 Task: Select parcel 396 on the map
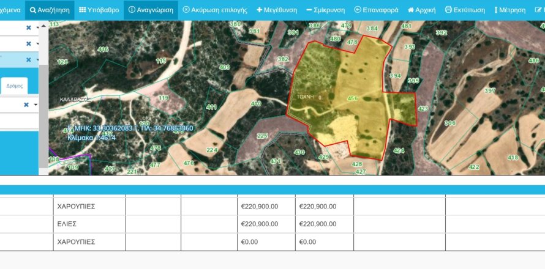pyautogui.click(x=449, y=123)
